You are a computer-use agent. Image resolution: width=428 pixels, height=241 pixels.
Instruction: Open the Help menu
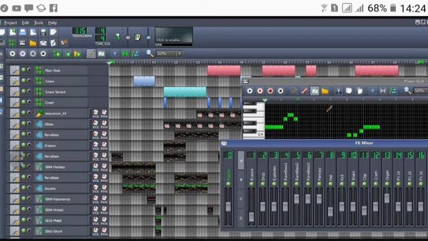(52, 23)
